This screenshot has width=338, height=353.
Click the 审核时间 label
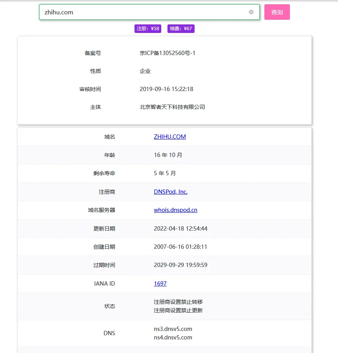click(x=90, y=89)
